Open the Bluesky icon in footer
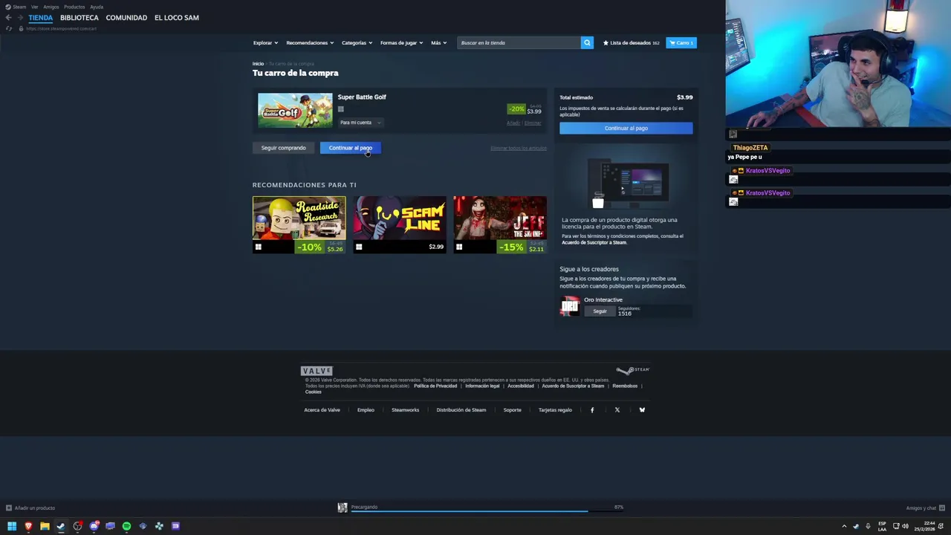 642,409
